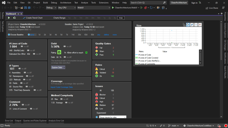The width and height of the screenshot is (228, 128).
Task: Click the Critical rules warning icon
Action: (x=97, y=69)
